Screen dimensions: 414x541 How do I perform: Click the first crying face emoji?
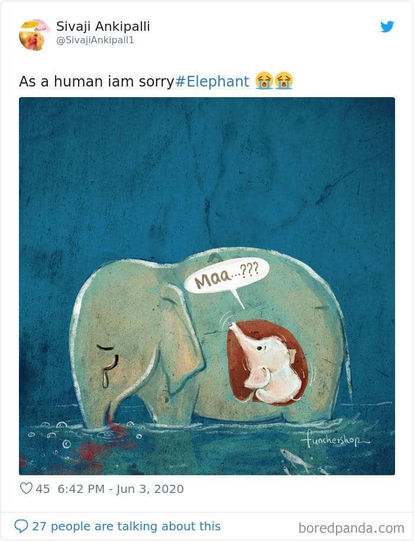(x=264, y=81)
